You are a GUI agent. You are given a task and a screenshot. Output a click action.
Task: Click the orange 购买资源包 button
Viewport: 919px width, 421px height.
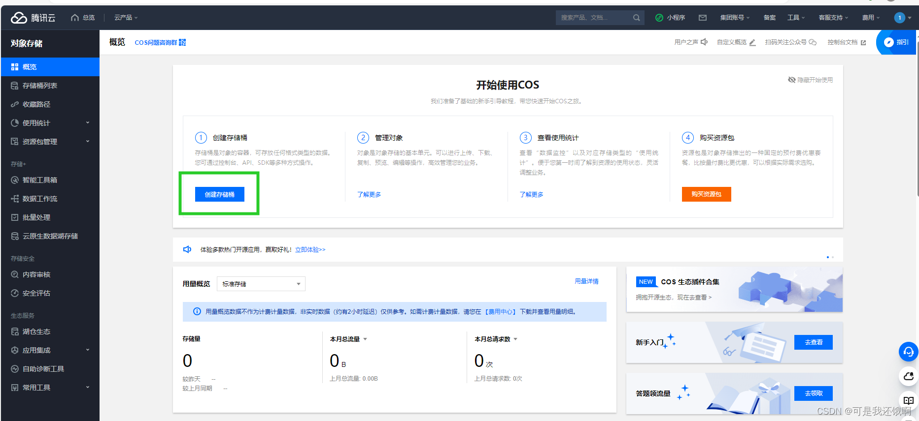pos(706,194)
